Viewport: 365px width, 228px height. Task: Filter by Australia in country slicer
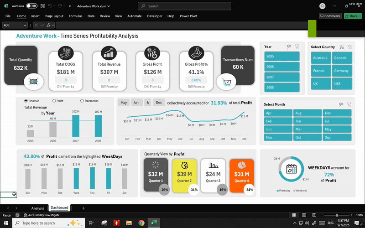pos(321,58)
